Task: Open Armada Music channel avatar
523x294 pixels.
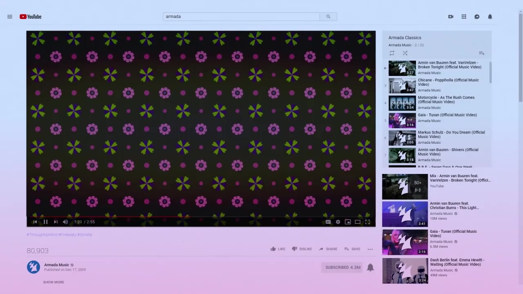Action: point(34,267)
